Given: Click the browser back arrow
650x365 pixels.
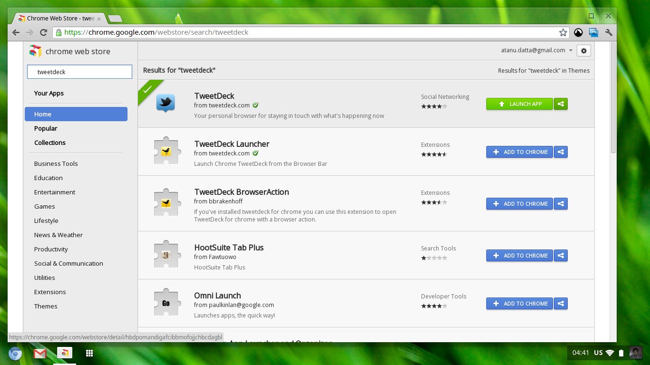Looking at the screenshot, I should coord(16,32).
